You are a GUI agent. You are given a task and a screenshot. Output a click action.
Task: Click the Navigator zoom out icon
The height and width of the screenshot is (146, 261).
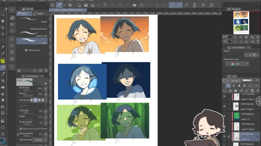tap(235, 37)
